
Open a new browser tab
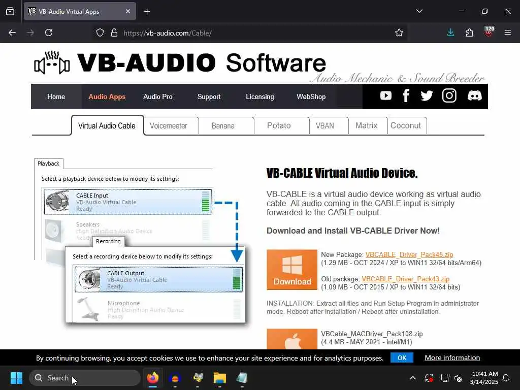click(x=147, y=12)
